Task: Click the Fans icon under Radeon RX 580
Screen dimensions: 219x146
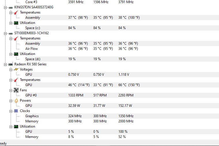Action: [16, 90]
